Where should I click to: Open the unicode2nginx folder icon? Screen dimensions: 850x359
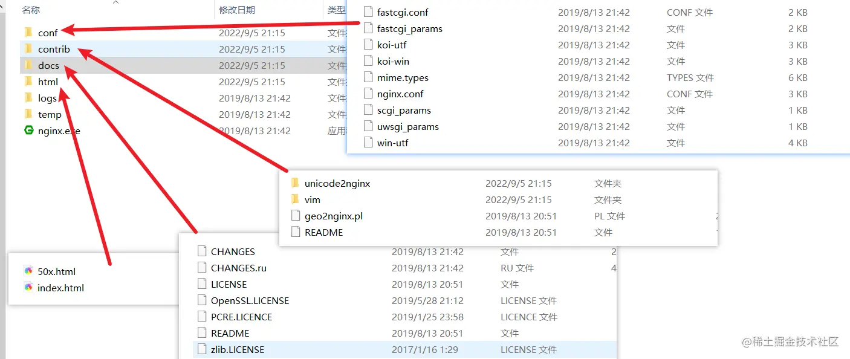coord(295,183)
